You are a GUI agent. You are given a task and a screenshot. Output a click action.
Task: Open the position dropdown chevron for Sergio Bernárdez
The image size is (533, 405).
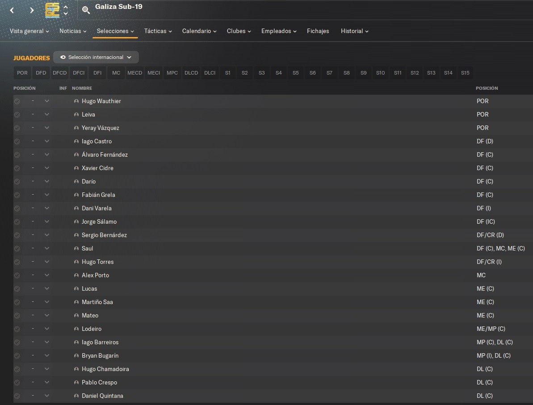coord(47,235)
